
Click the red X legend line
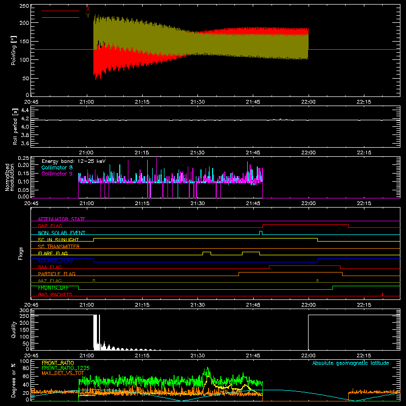click(x=60, y=11)
